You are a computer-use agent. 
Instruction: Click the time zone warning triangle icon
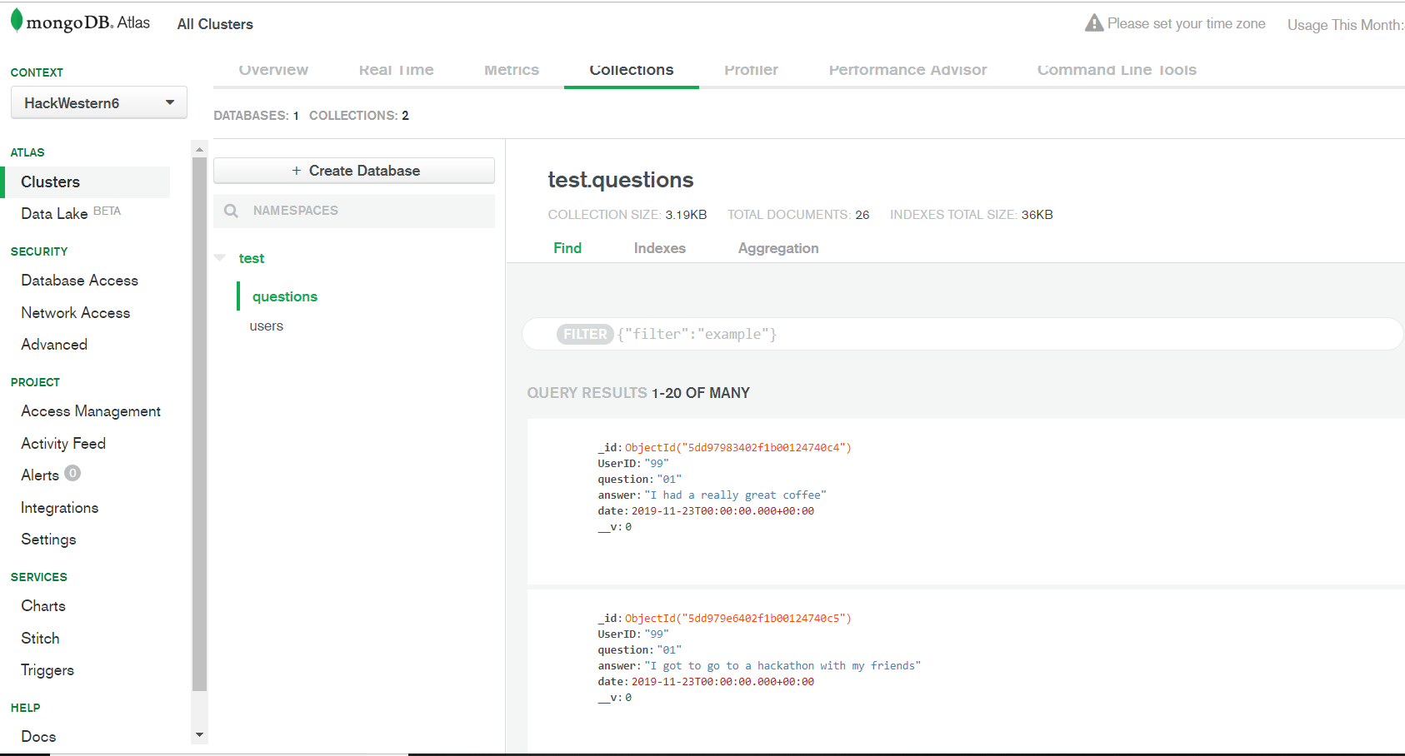click(x=1094, y=23)
